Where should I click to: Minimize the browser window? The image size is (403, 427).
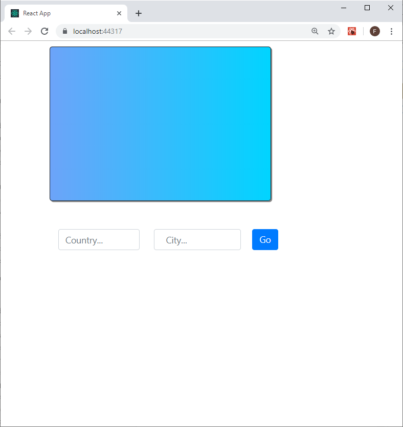pyautogui.click(x=344, y=8)
